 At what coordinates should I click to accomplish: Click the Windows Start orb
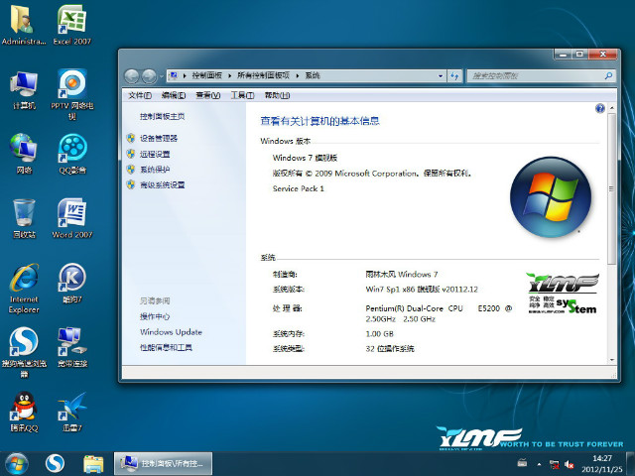click(x=17, y=464)
